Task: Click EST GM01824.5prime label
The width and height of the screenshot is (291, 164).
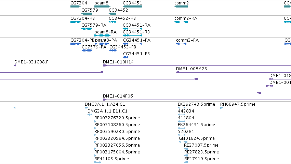Action: click(197, 138)
